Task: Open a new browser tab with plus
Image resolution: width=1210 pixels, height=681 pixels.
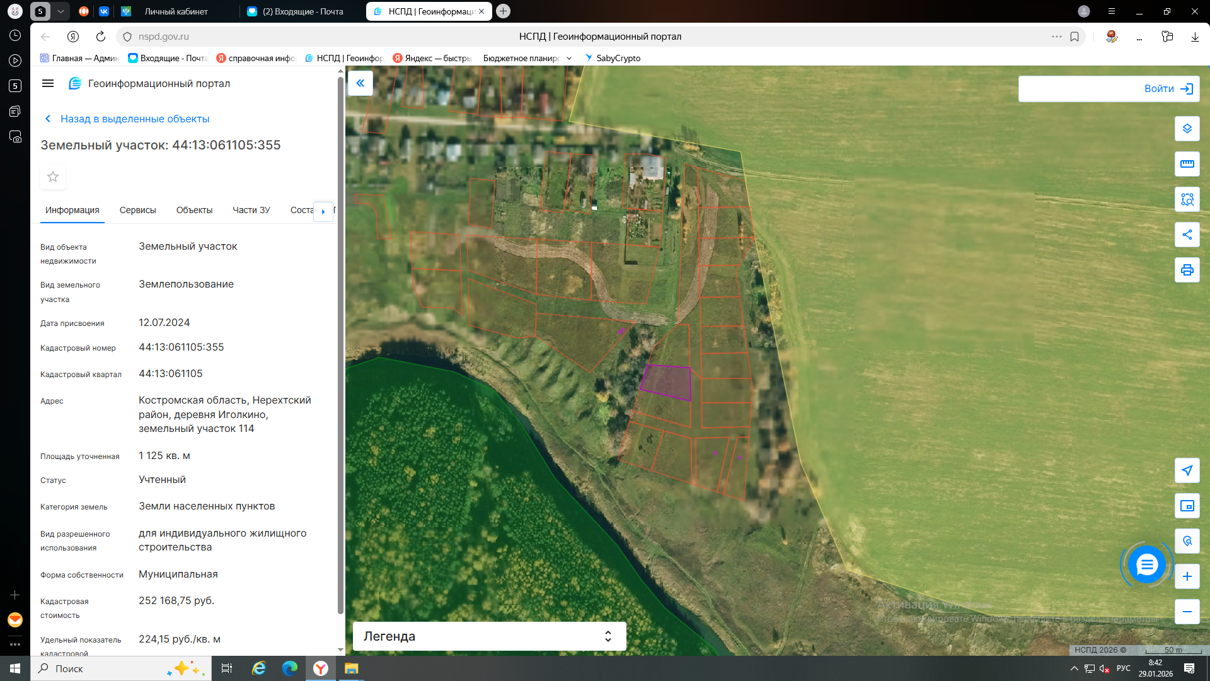Action: (x=503, y=11)
